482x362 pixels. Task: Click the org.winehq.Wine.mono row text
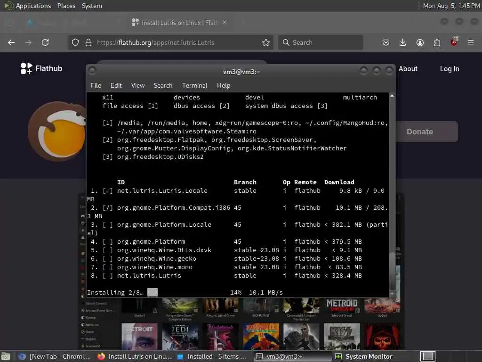[x=154, y=267]
